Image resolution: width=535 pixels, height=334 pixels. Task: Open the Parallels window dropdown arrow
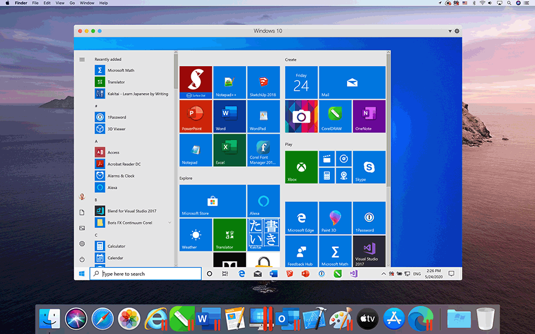point(450,31)
